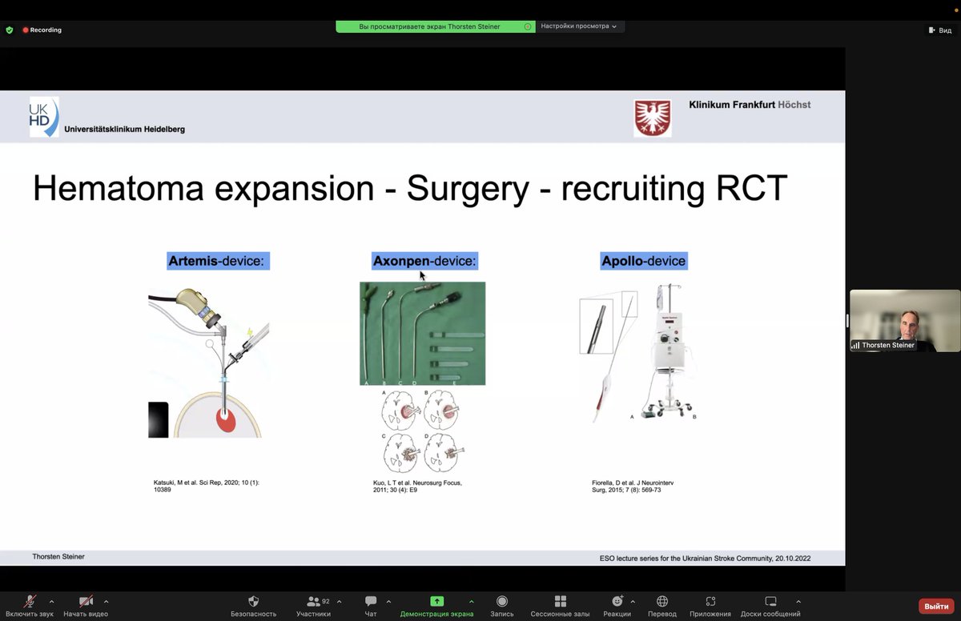Viewport: 961px width, 621px height.
Task: Leave meeting via the Выйти button
Action: pos(935,605)
